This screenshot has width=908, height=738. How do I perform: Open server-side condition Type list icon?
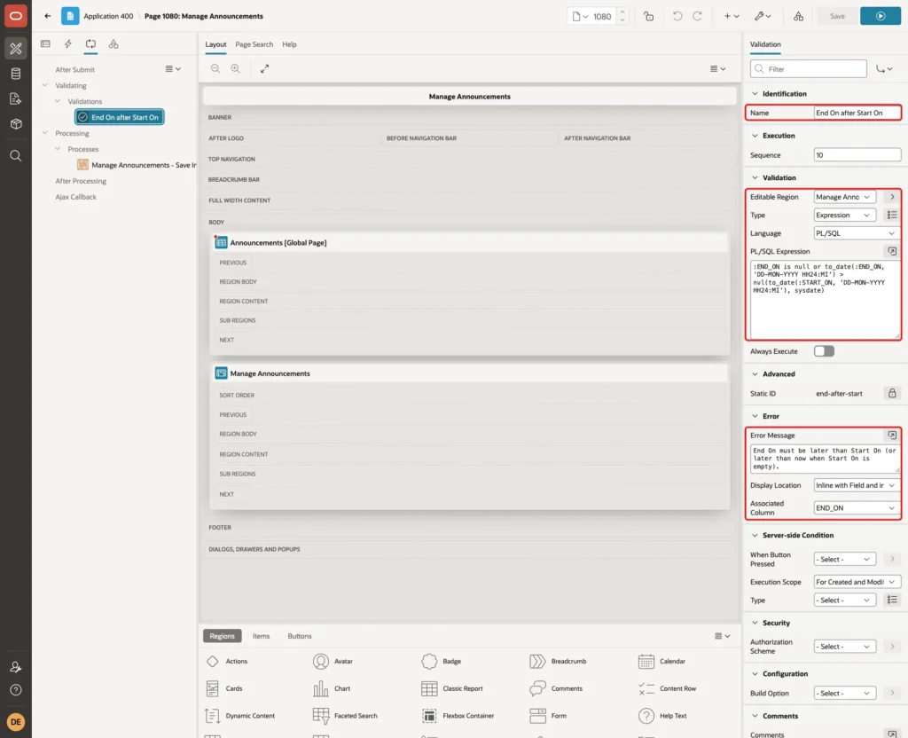point(892,601)
